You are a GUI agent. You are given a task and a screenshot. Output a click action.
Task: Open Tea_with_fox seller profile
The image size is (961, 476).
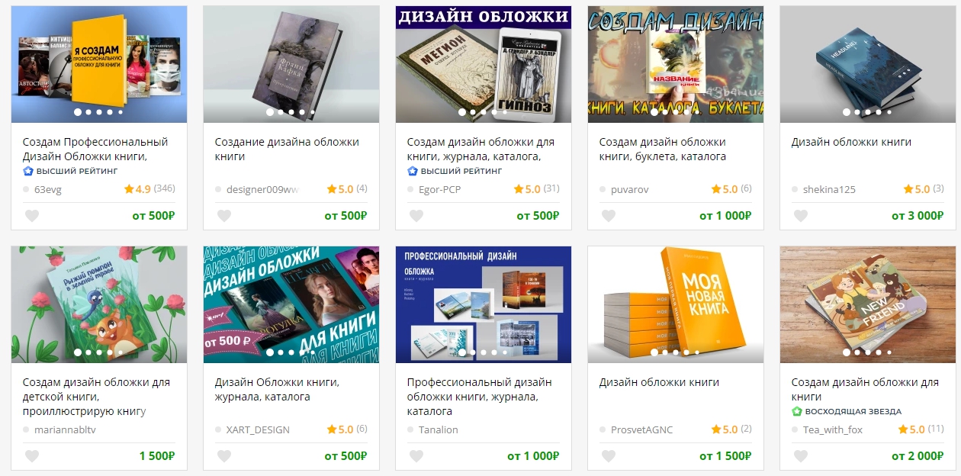833,429
